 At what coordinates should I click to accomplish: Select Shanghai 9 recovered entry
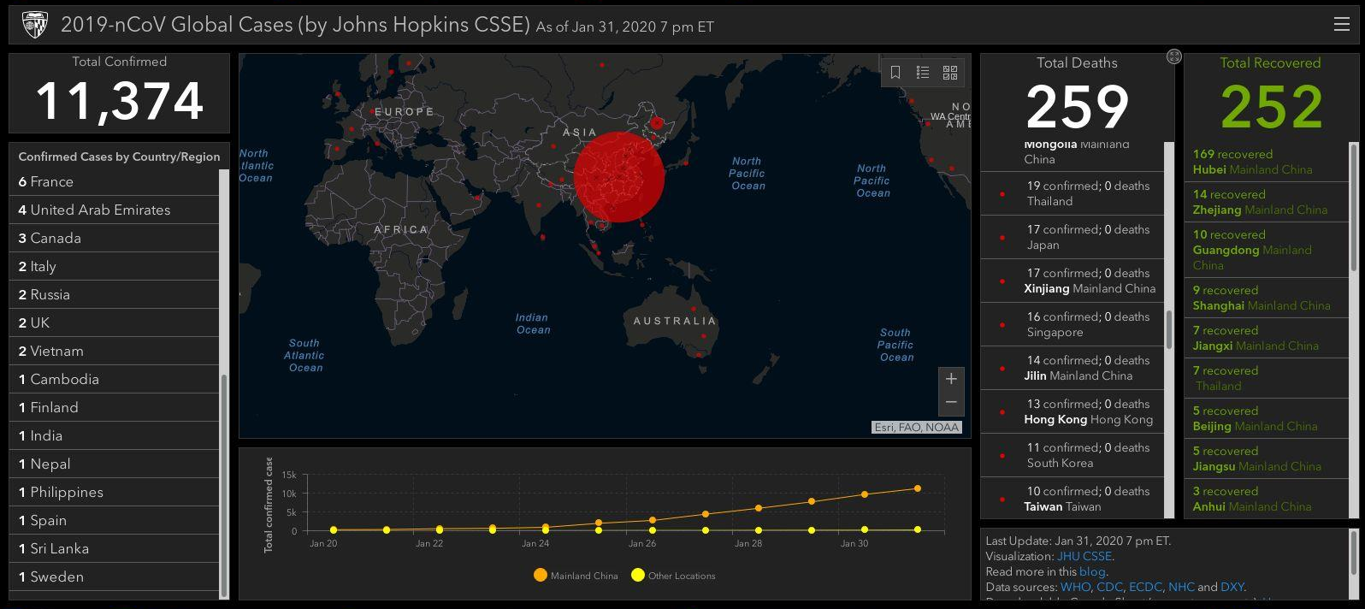tap(1266, 298)
